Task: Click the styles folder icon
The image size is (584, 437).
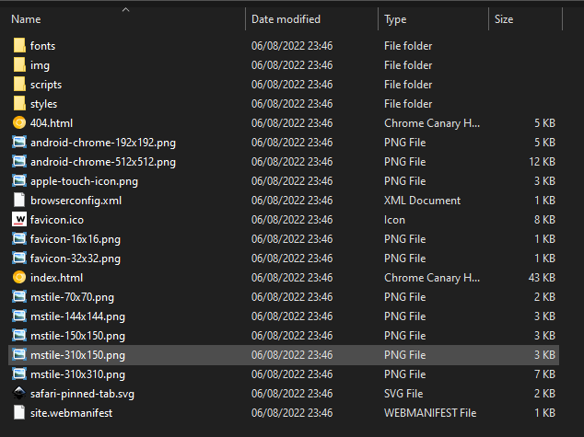Action: 19,103
